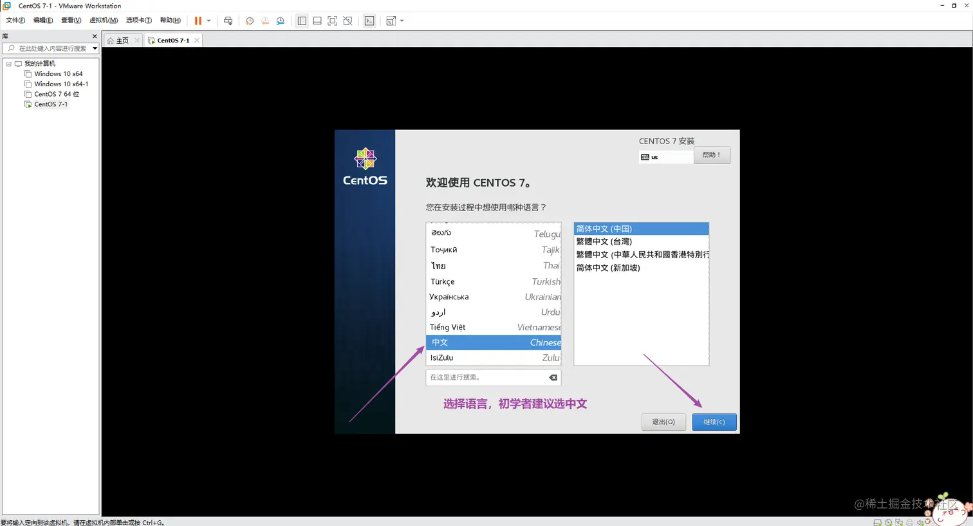Open the library search filter dropdown arrow

point(95,48)
